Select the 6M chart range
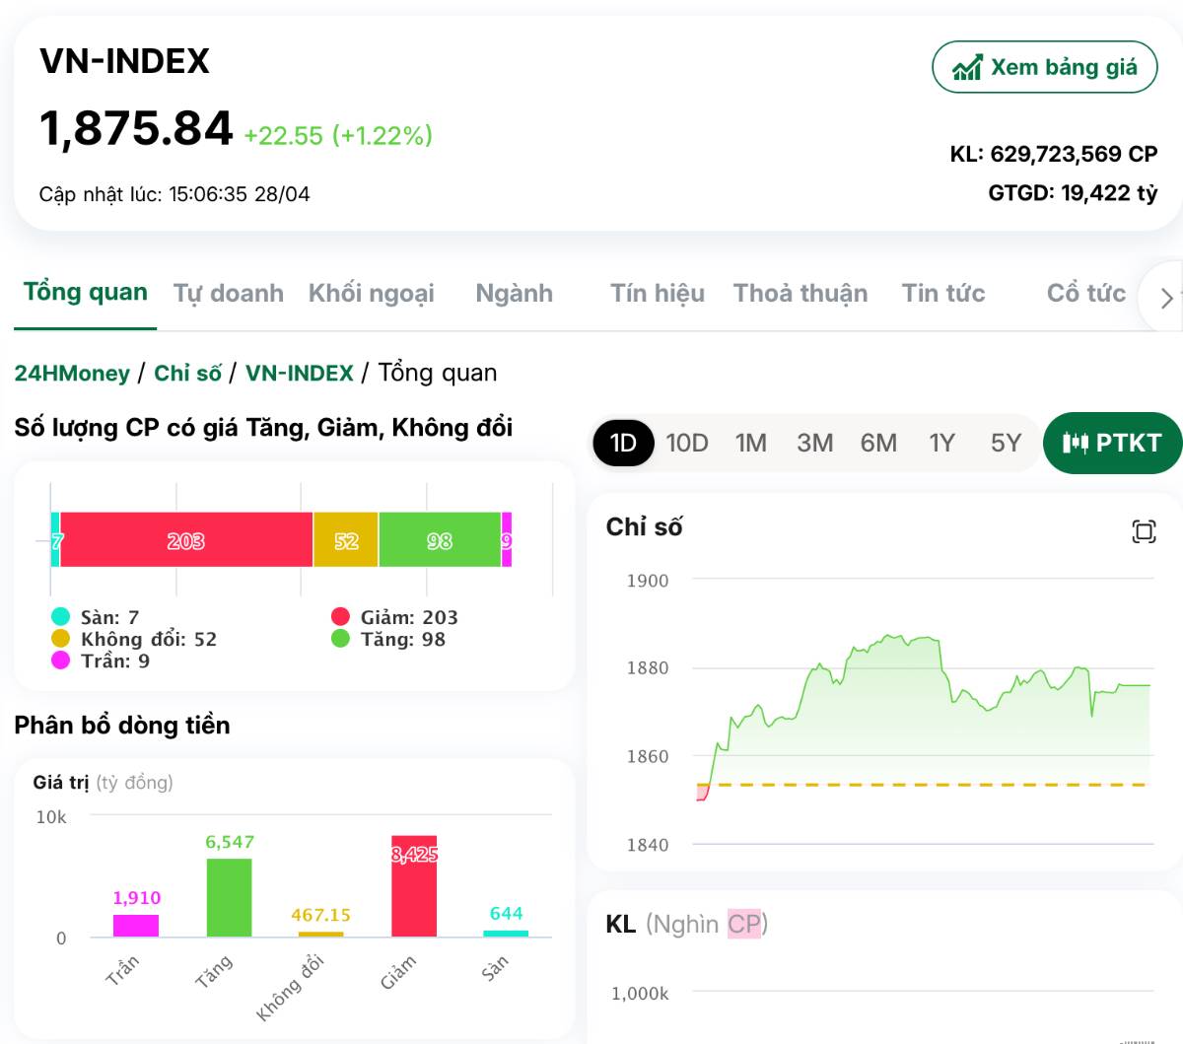This screenshot has width=1183, height=1044. (878, 444)
